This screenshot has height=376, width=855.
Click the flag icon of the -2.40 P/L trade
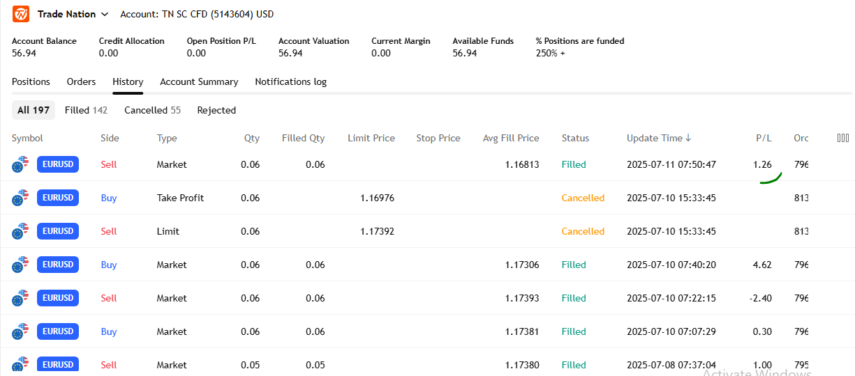(x=20, y=299)
